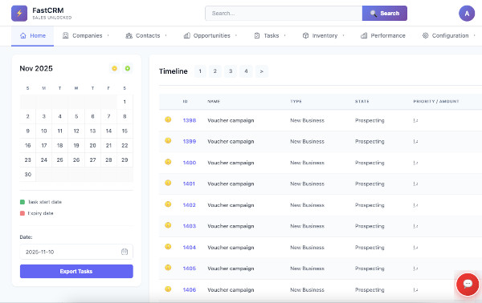Open opportunity ID 1405 link

(x=190, y=269)
